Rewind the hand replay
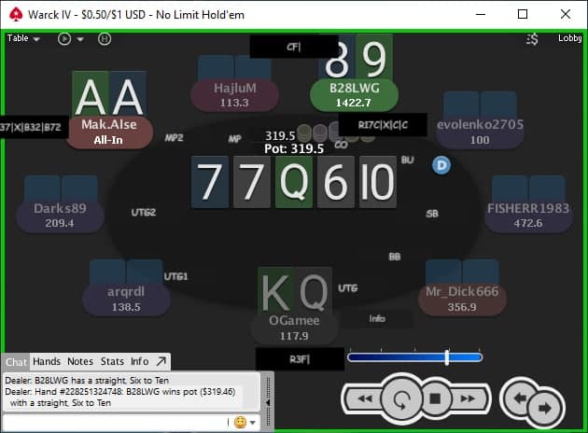The image size is (588, 433). pos(365,398)
